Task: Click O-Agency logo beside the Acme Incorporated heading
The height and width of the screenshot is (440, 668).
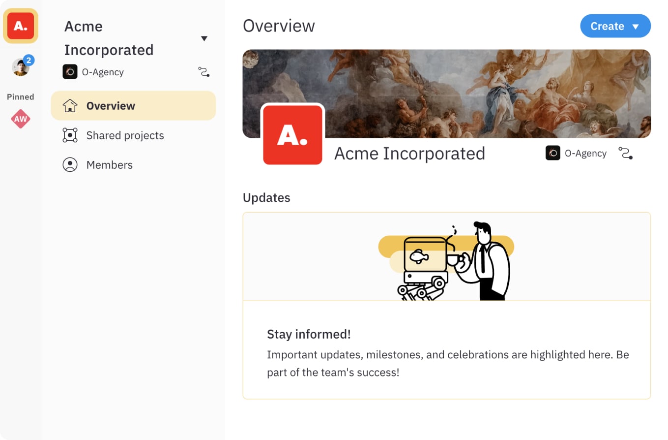Action: tap(553, 153)
